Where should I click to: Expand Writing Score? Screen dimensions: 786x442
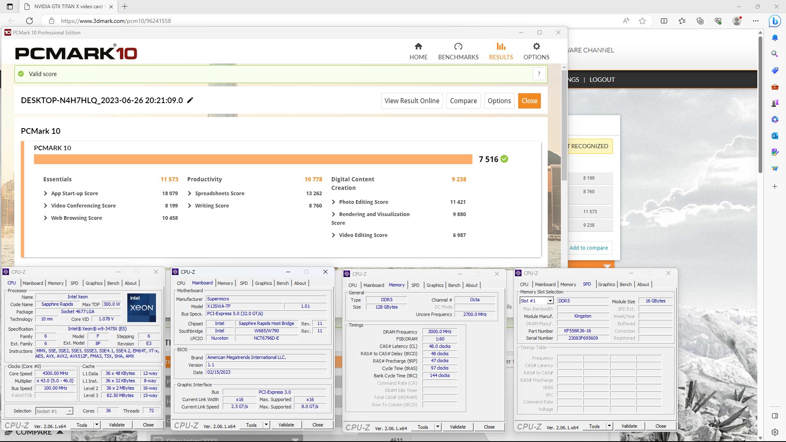190,205
